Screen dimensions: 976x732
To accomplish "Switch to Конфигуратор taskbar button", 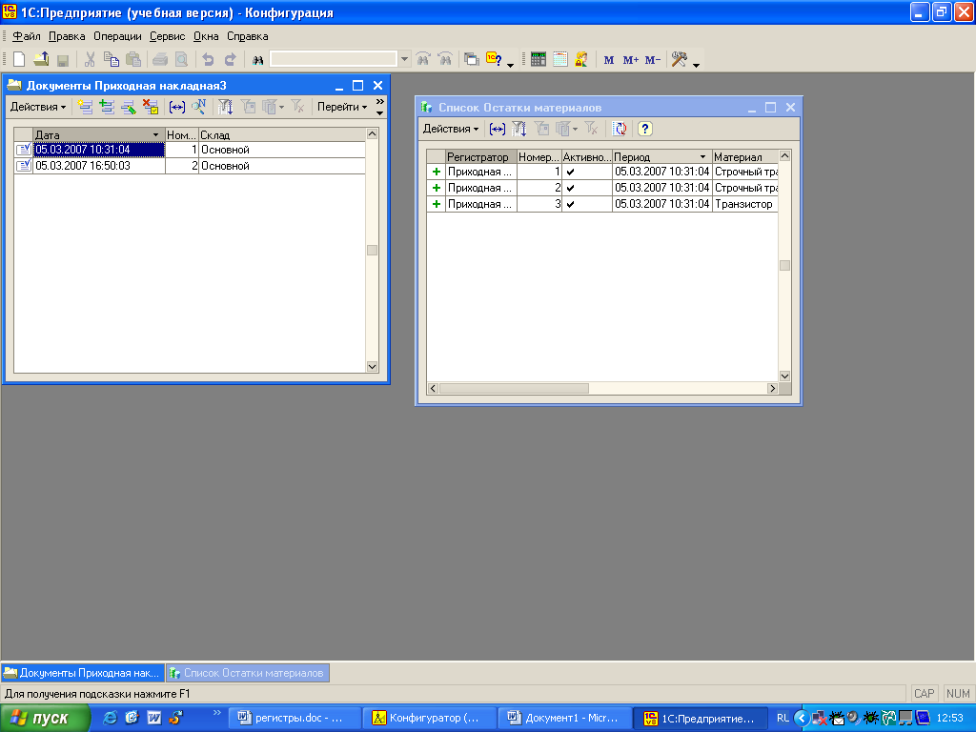I will [429, 719].
